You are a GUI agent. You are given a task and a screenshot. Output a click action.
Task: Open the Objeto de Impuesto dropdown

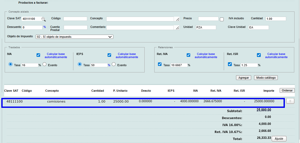(74, 37)
